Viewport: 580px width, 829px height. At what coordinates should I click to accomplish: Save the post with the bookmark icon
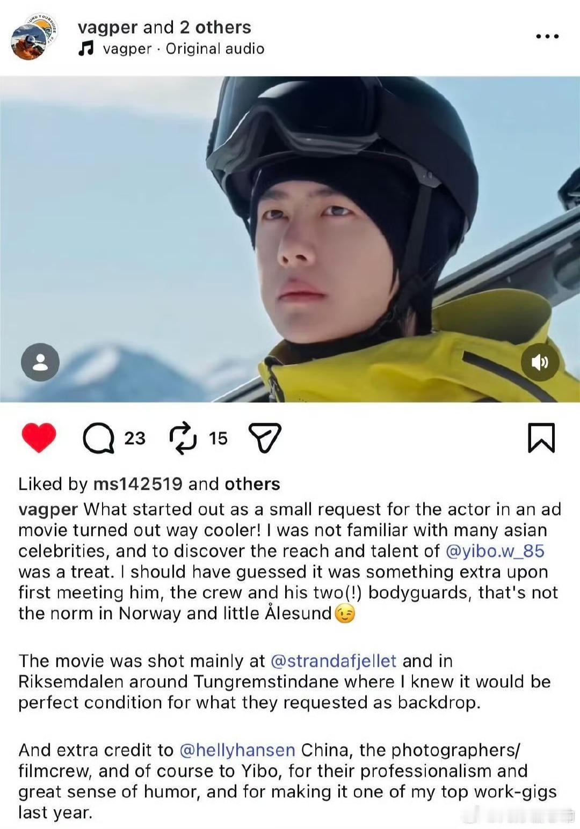(541, 438)
